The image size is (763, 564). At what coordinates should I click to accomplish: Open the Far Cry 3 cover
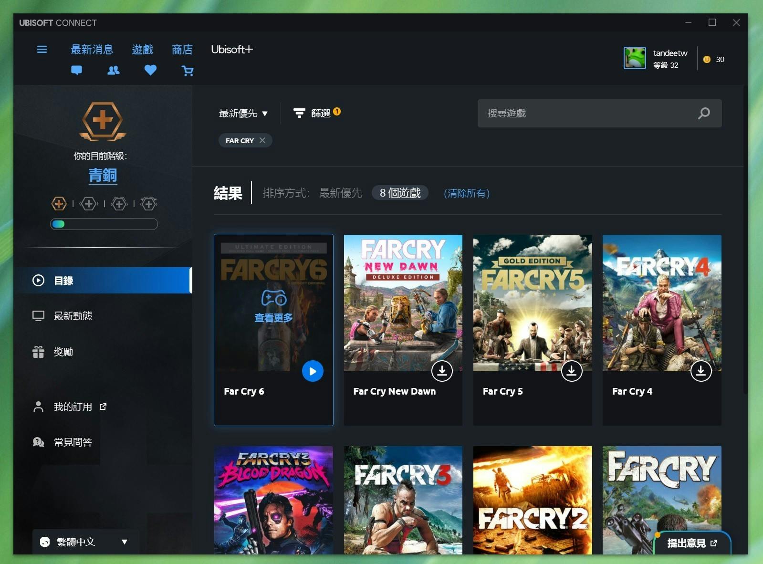pyautogui.click(x=403, y=500)
